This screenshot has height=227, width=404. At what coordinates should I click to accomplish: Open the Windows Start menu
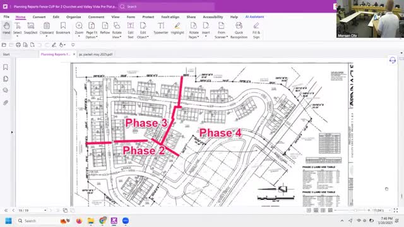pos(8,221)
